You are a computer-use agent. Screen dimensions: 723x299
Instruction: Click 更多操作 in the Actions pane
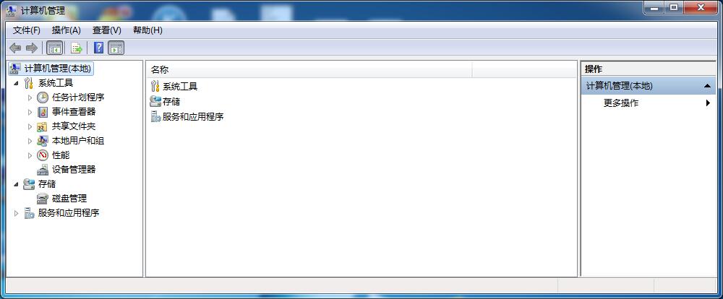(x=621, y=103)
